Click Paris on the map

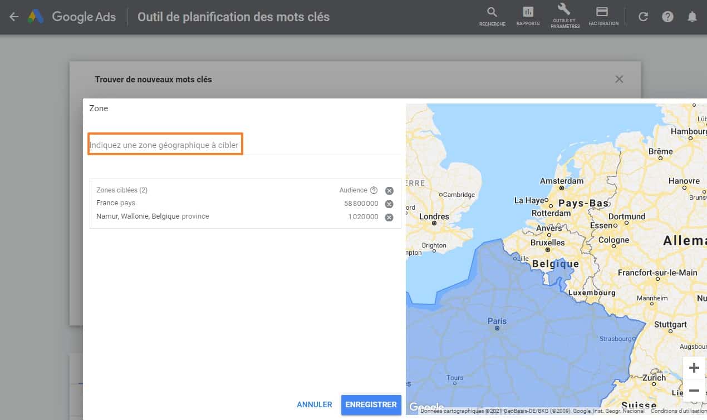(497, 322)
